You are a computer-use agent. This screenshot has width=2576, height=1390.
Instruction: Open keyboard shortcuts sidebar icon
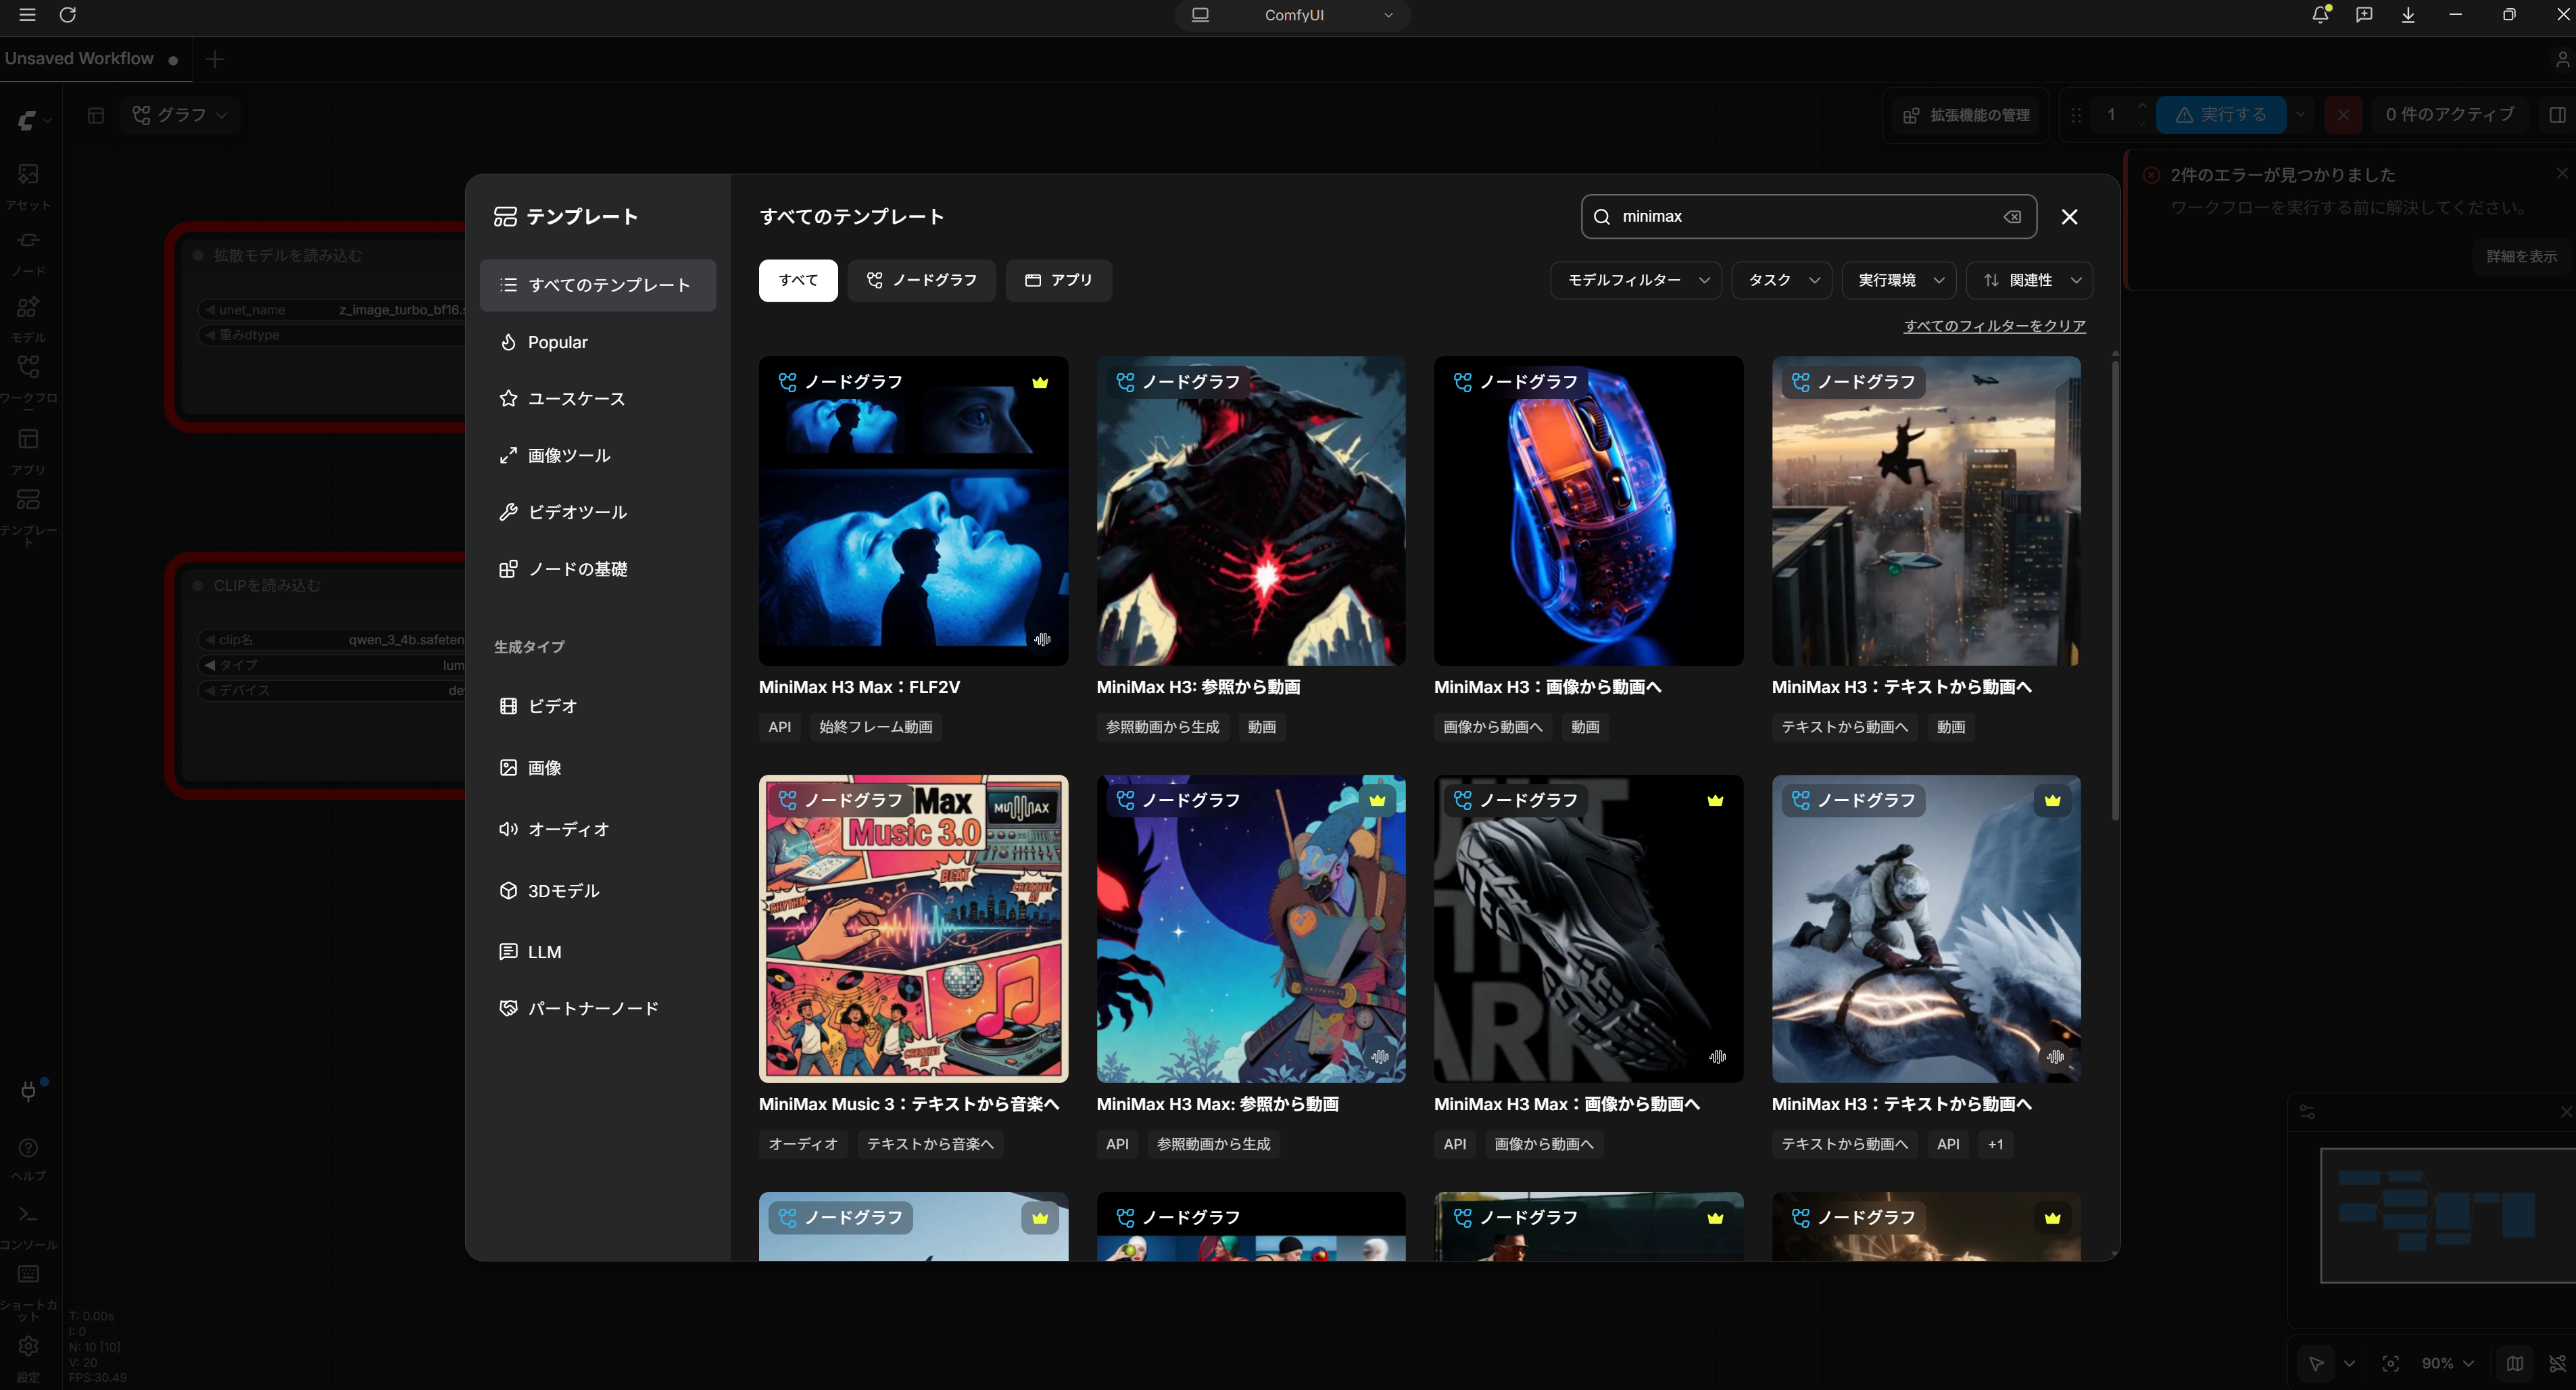click(28, 1292)
